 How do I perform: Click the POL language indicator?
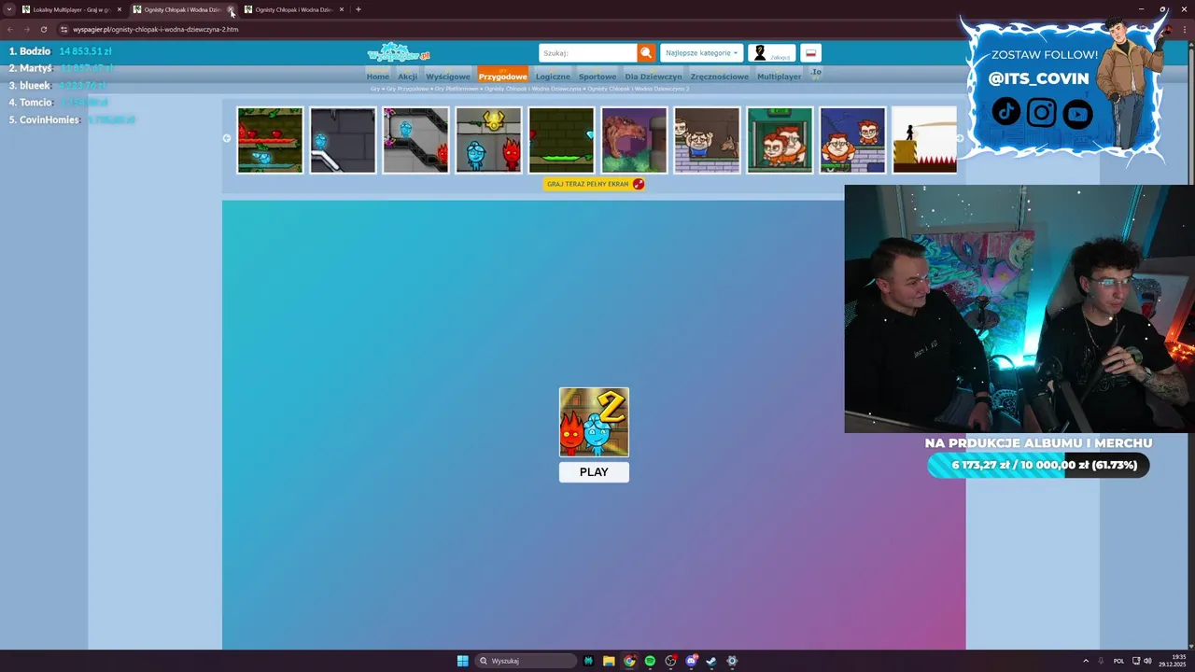[x=1118, y=661]
